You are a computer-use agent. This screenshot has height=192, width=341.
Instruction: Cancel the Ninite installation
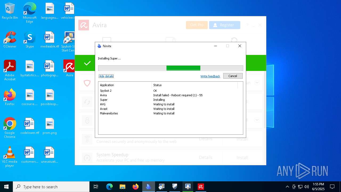233,76
